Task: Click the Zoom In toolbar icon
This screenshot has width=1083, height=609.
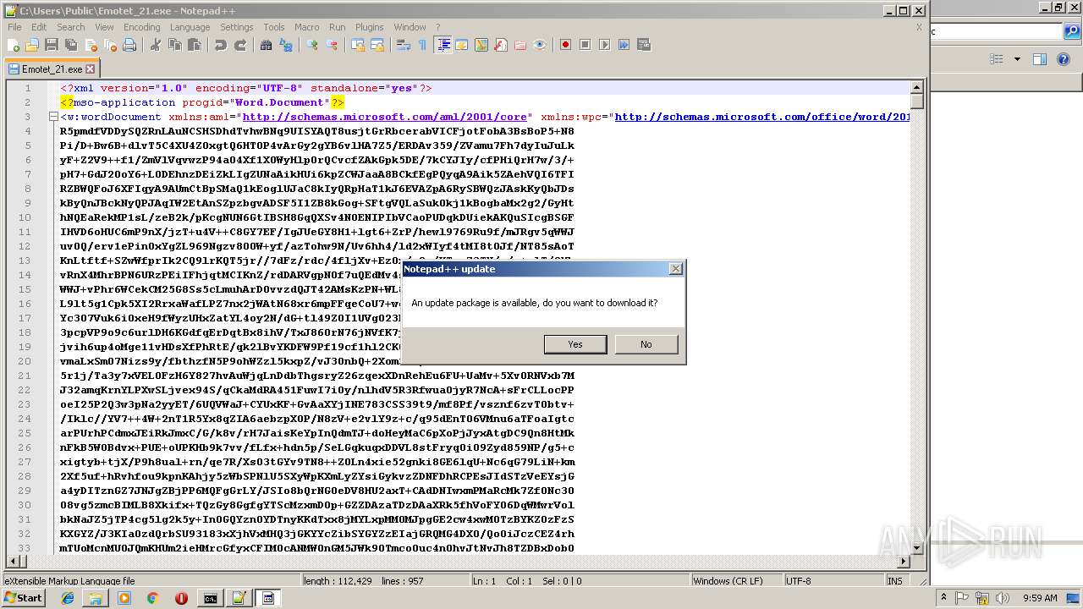Action: (312, 45)
